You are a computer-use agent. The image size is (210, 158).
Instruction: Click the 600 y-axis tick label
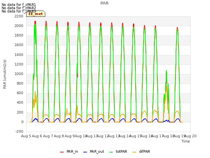pos(20,93)
